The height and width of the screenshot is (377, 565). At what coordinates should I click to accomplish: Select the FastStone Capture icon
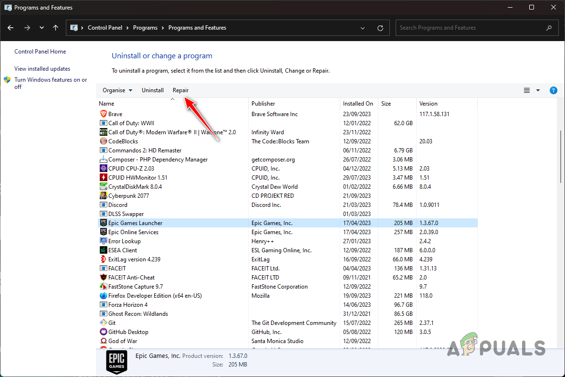[103, 286]
